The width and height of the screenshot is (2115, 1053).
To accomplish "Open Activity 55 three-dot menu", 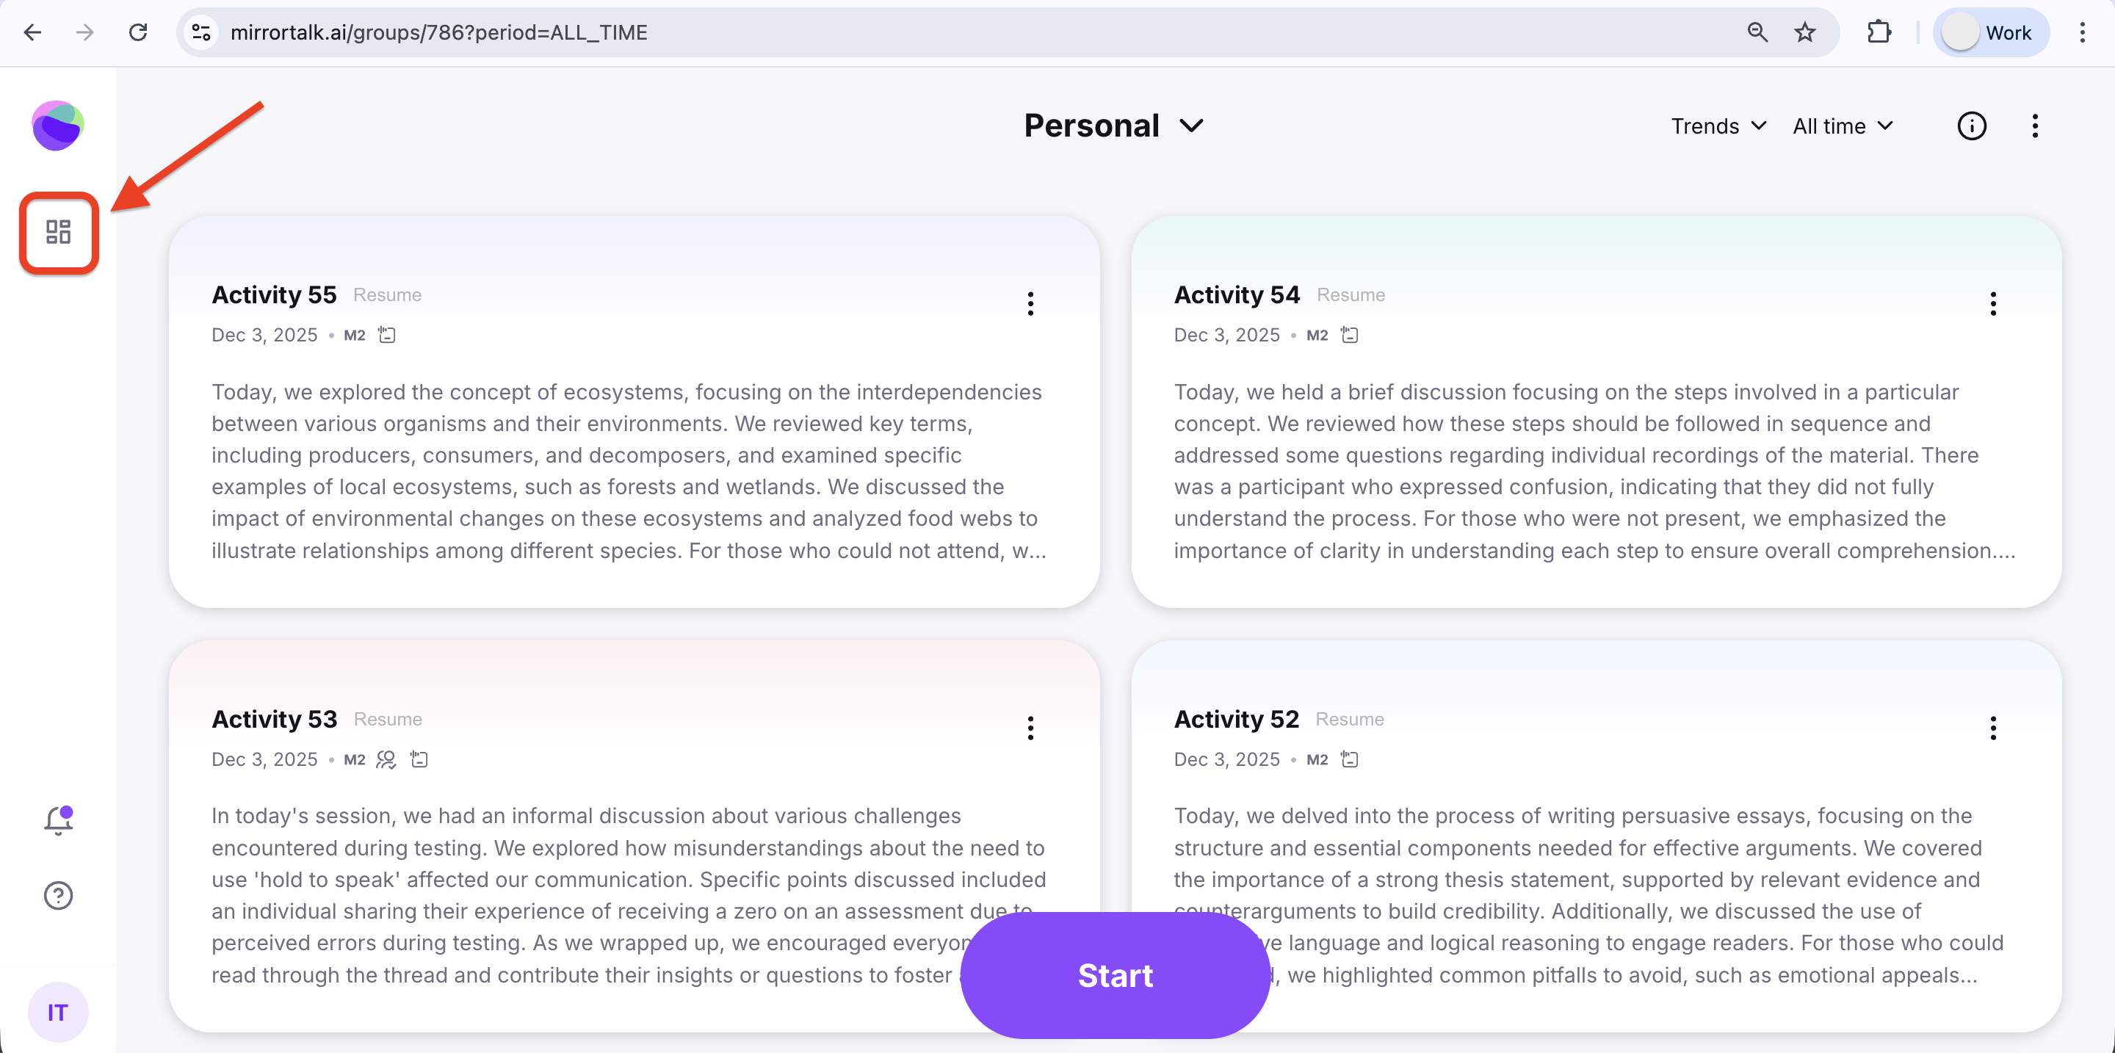I will [1030, 304].
